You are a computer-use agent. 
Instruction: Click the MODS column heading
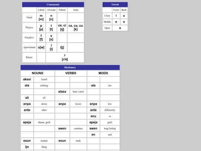[103, 73]
